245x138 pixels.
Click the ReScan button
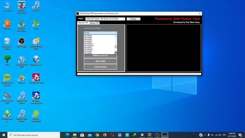(134, 19)
